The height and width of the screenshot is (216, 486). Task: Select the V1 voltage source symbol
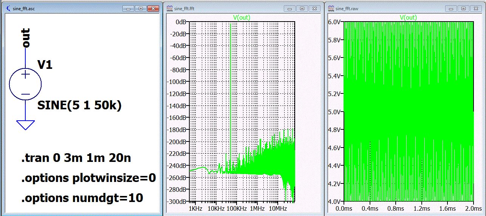pos(25,84)
